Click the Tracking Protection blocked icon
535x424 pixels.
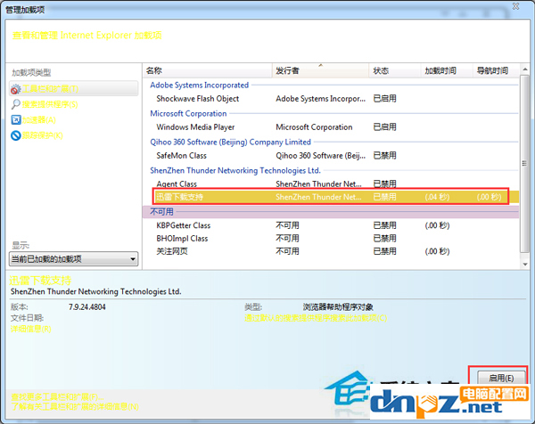click(x=16, y=135)
